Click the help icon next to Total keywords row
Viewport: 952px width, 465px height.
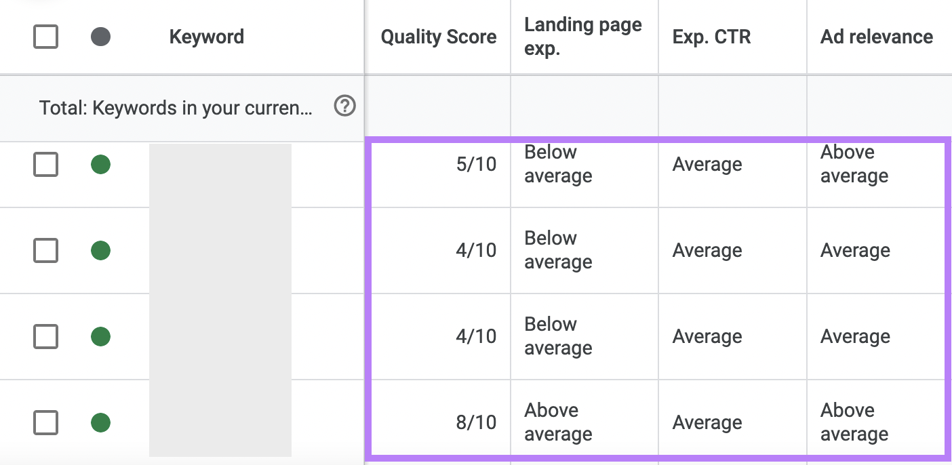[x=345, y=106]
